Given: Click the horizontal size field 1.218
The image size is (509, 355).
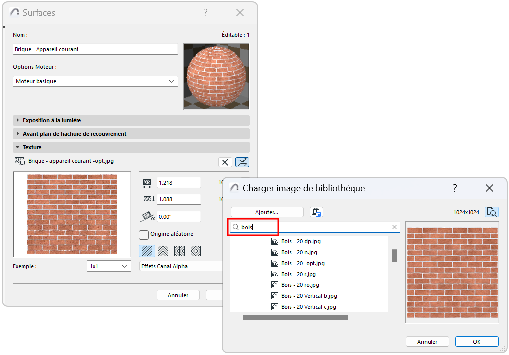Looking at the screenshot, I should click(179, 183).
